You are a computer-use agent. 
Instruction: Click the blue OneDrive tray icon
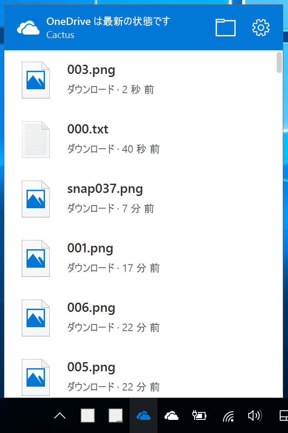tap(144, 416)
